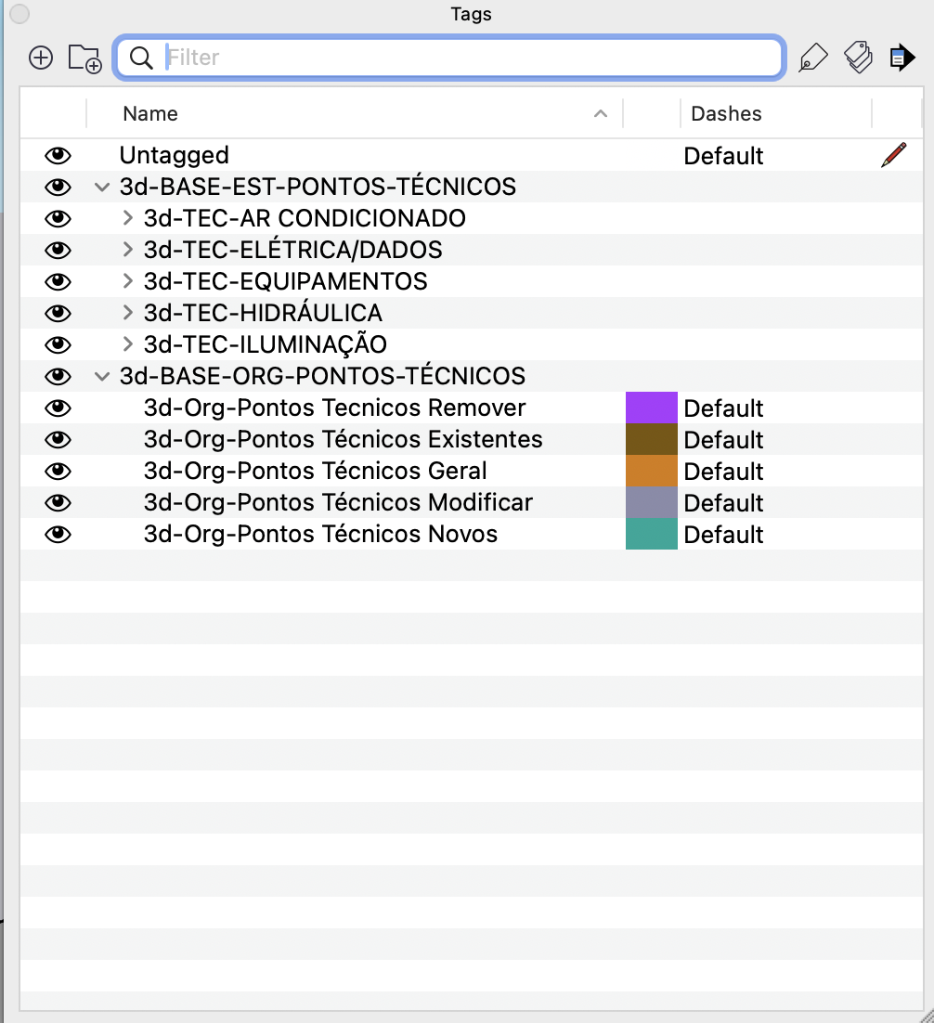The image size is (934, 1023).
Task: Open Default dashes for Técnicos Novos
Action: tap(723, 535)
